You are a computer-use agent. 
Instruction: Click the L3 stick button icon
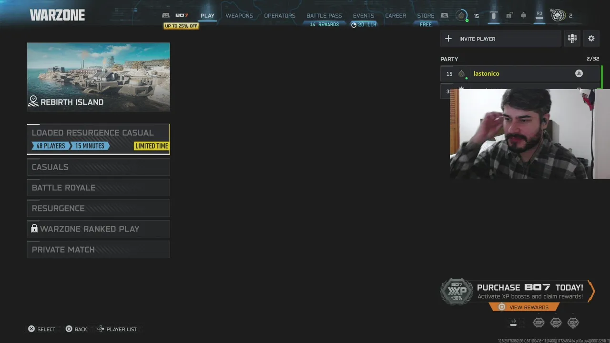pyautogui.click(x=513, y=323)
